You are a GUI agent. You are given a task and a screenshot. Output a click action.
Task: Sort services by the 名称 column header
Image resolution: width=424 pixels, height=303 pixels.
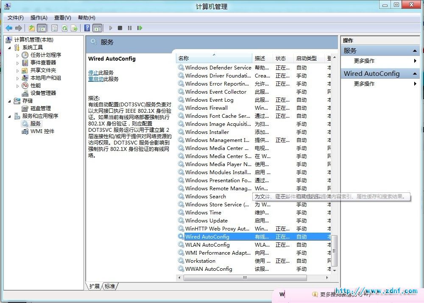click(x=214, y=58)
